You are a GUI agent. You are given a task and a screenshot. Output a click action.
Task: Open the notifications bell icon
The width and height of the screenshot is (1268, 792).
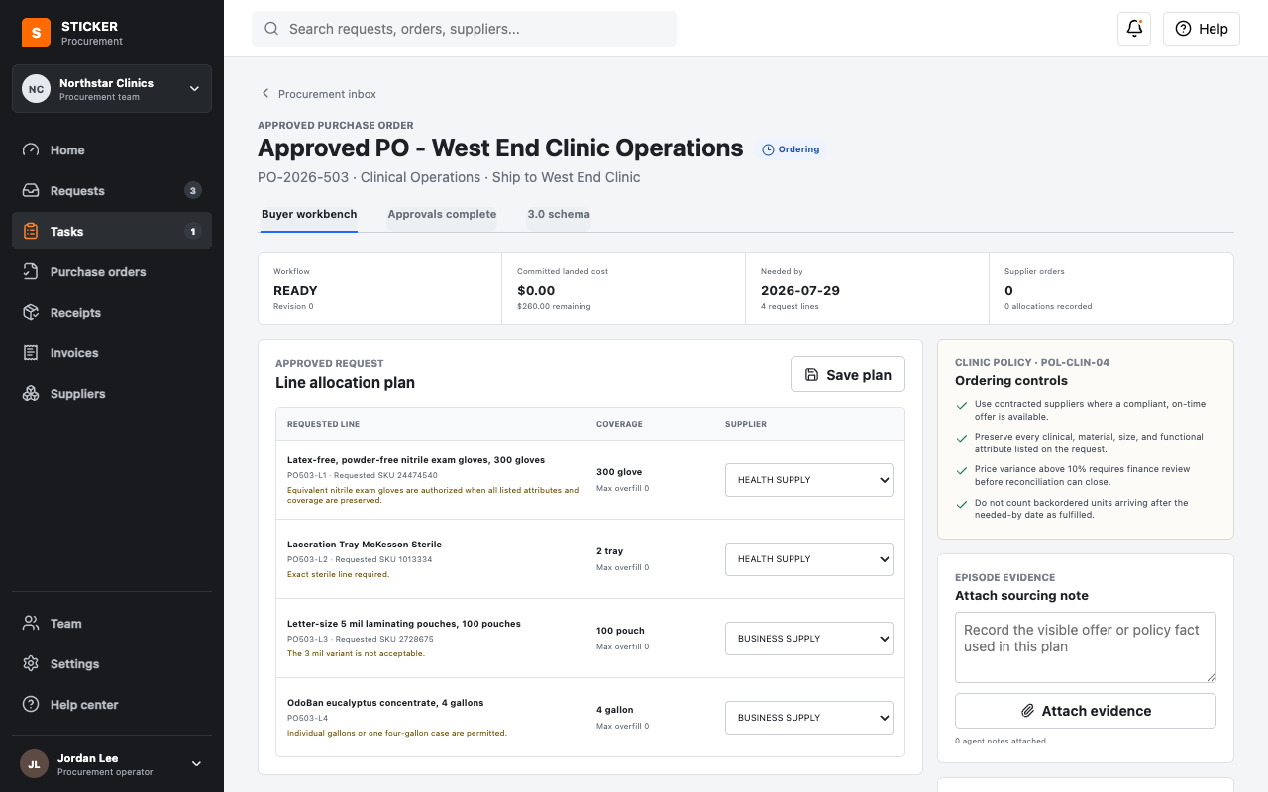tap(1134, 29)
